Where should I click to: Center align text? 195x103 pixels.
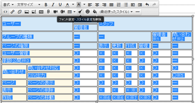(97, 5)
